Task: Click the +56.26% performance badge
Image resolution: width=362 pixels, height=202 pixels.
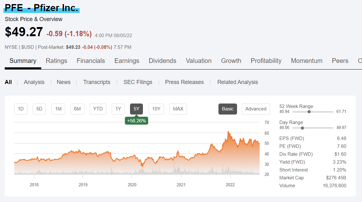Action: click(x=136, y=121)
